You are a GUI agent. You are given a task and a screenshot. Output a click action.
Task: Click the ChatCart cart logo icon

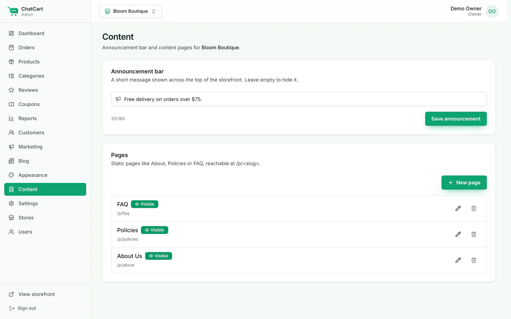tap(13, 11)
